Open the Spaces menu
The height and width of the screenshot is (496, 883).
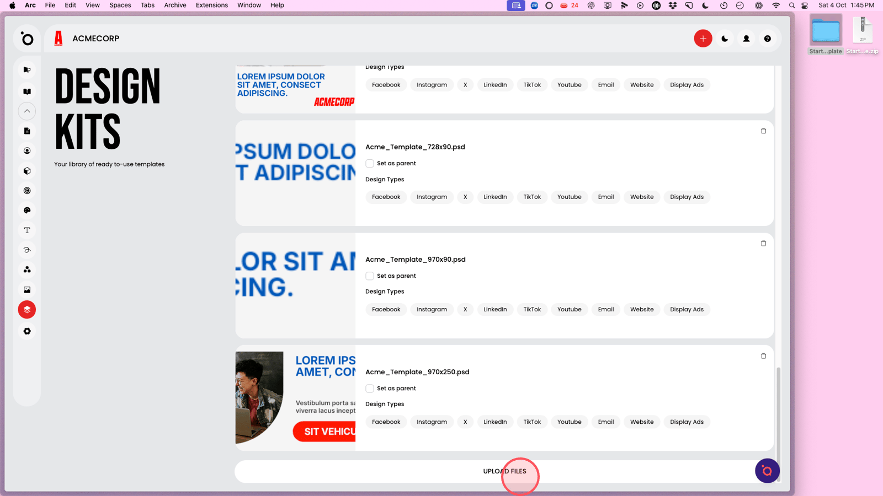tap(120, 6)
